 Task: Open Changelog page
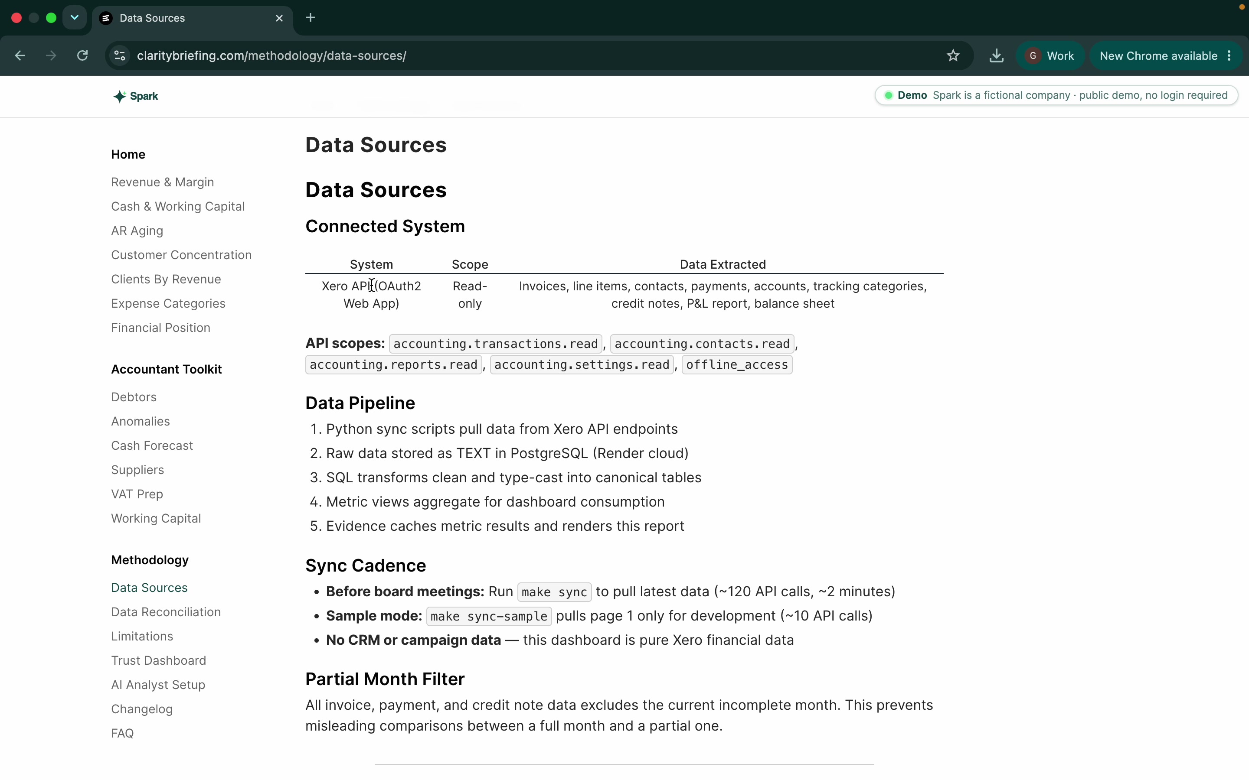point(141,709)
